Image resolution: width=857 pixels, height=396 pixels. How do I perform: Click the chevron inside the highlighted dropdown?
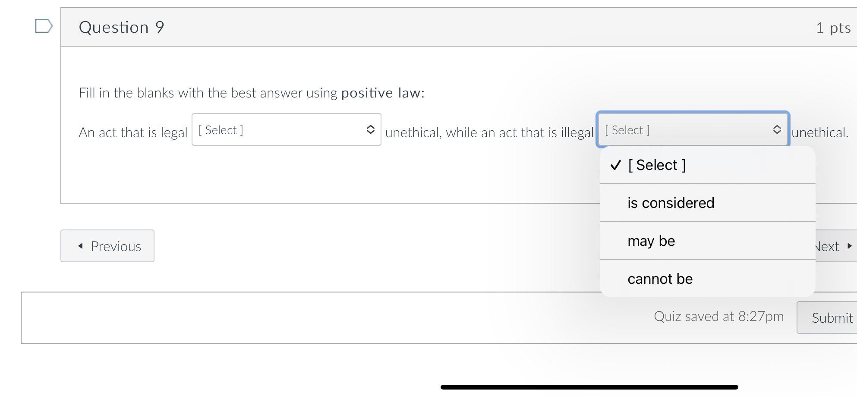777,130
